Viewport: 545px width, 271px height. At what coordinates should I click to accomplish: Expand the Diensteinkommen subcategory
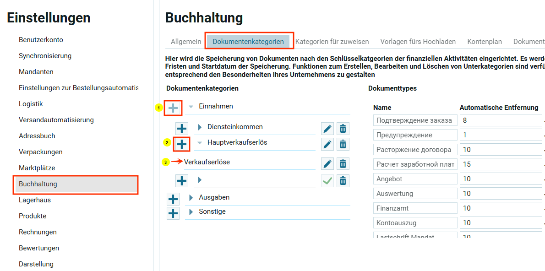[x=200, y=127]
